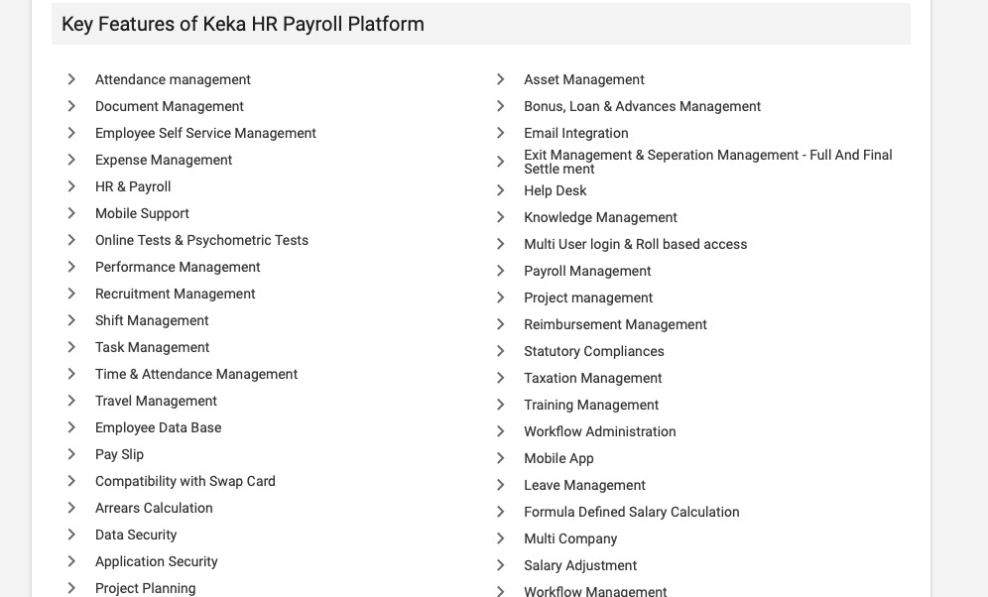Open the Statutory Compliances feature text
The image size is (988, 597).
tap(594, 351)
